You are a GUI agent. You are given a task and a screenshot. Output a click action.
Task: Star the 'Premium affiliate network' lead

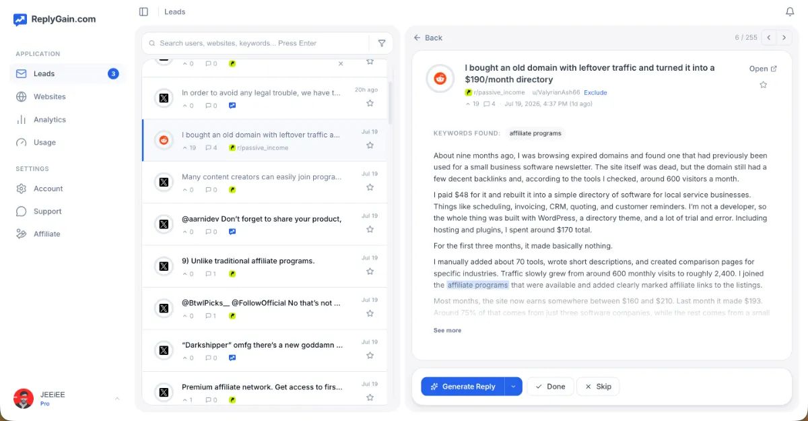(x=370, y=397)
